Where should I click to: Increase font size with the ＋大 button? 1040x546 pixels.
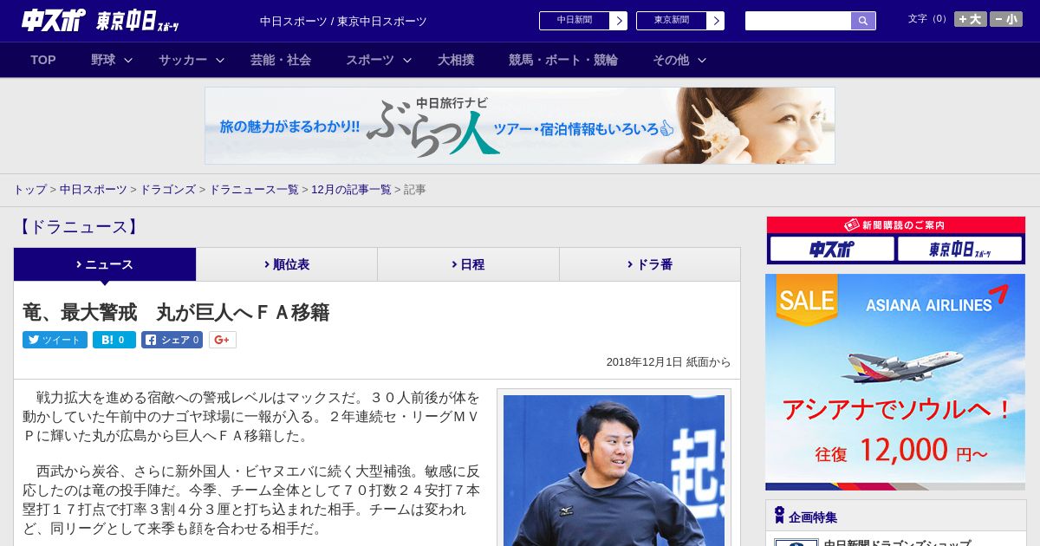971,19
